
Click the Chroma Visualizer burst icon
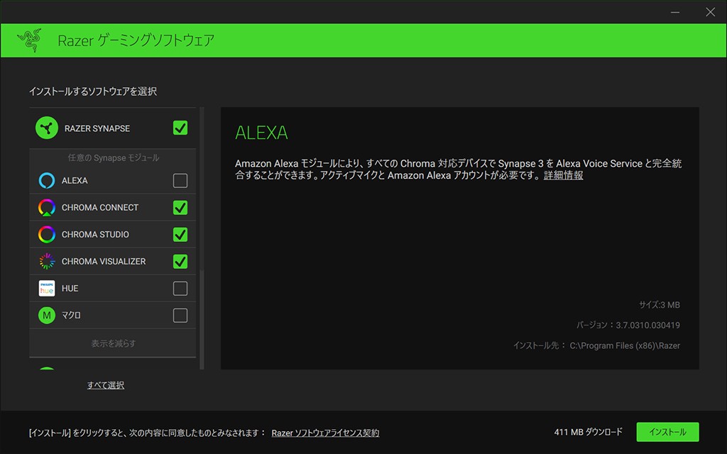[x=47, y=261]
